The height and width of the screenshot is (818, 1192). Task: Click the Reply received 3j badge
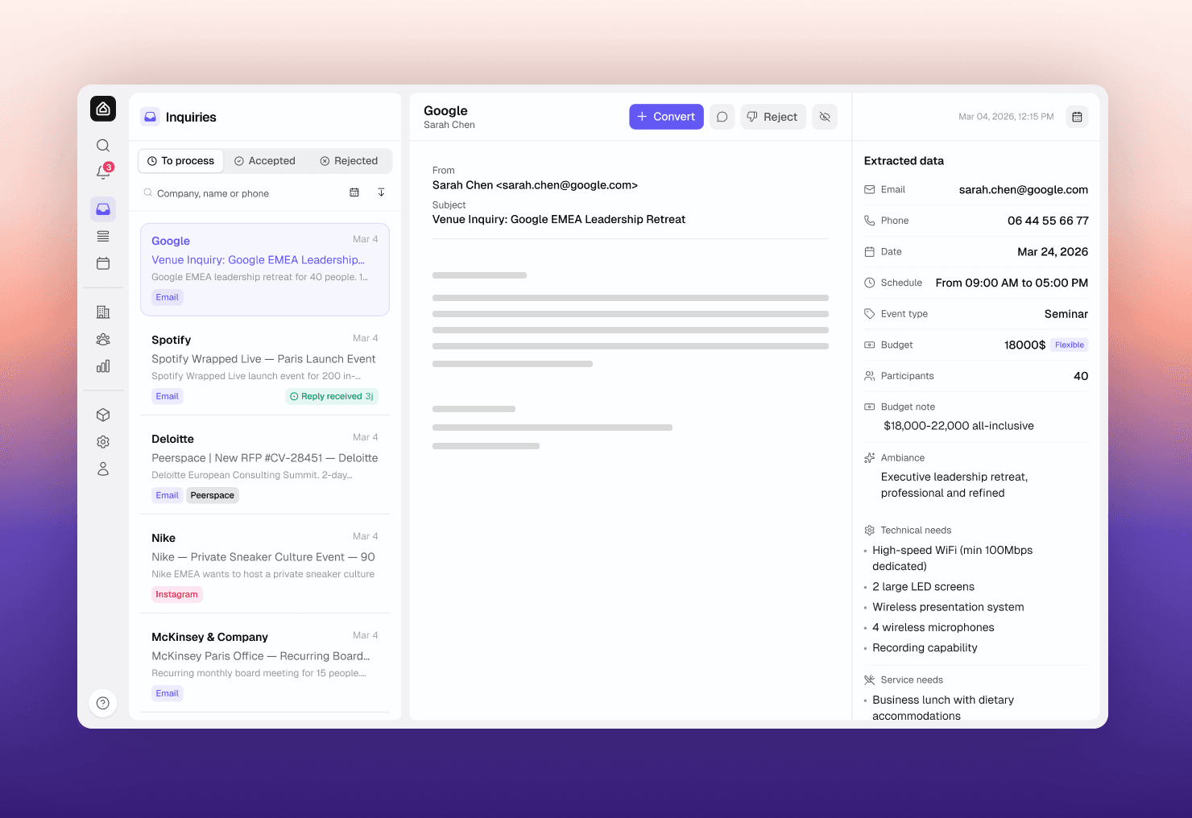point(332,396)
